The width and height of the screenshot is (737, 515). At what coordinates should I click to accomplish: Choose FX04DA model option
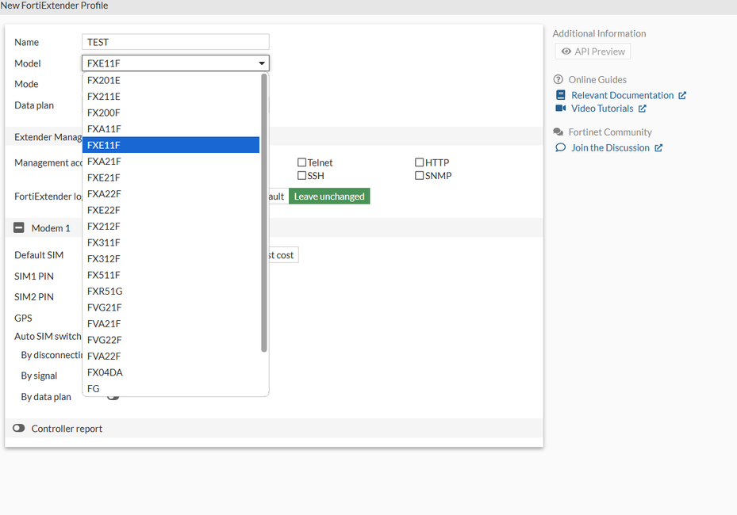pos(171,372)
